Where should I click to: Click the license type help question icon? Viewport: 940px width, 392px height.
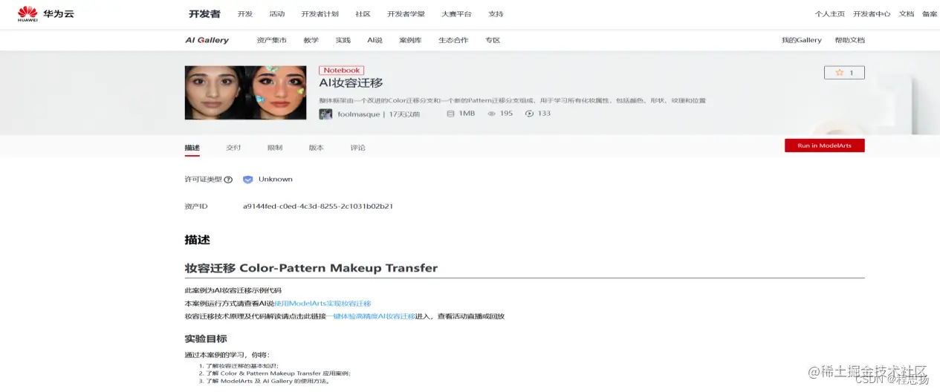(228, 180)
